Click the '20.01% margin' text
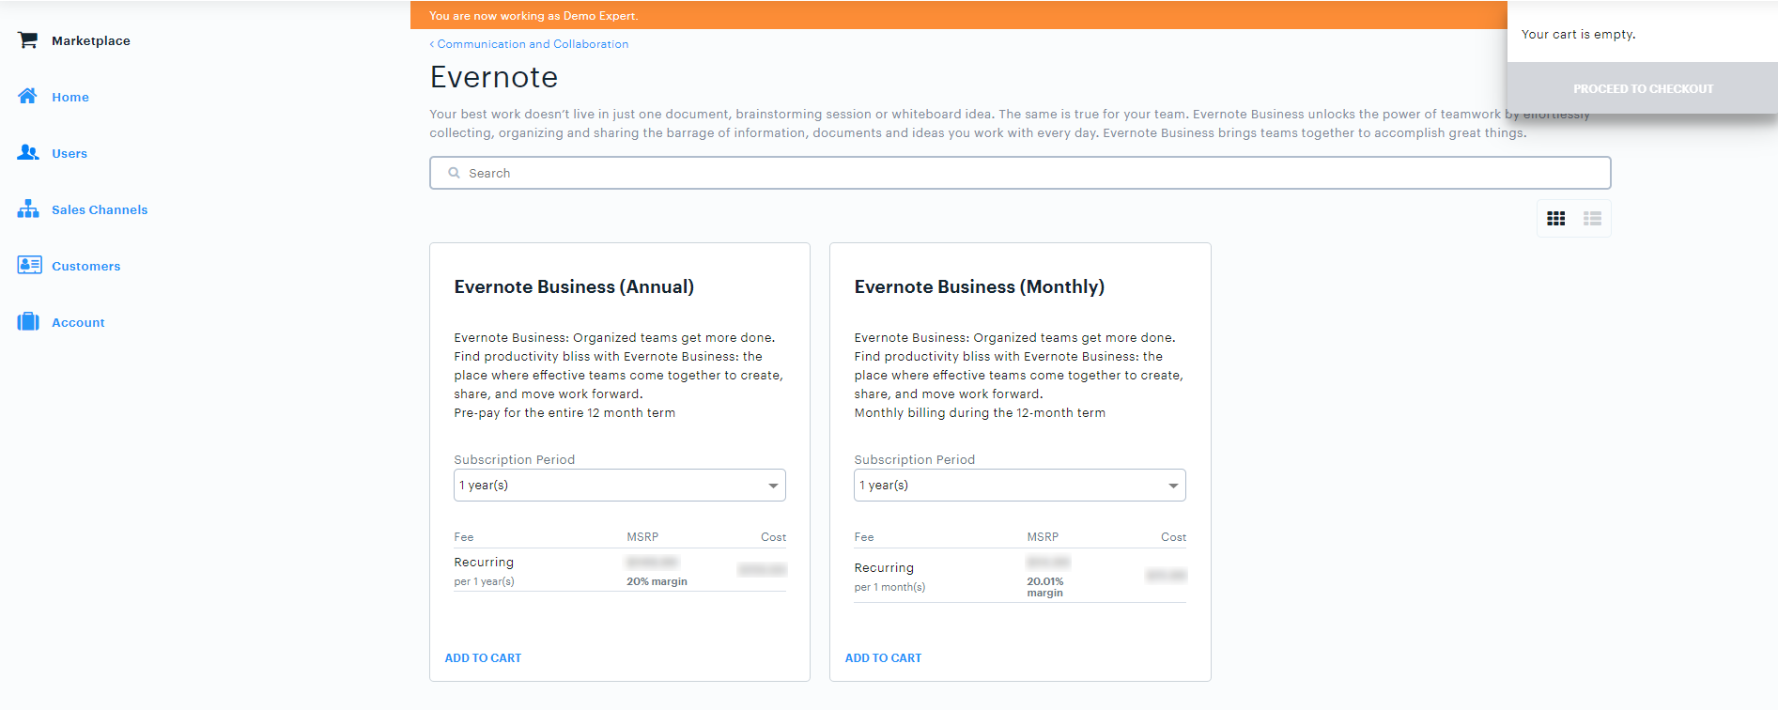1778x710 pixels. 1045,587
